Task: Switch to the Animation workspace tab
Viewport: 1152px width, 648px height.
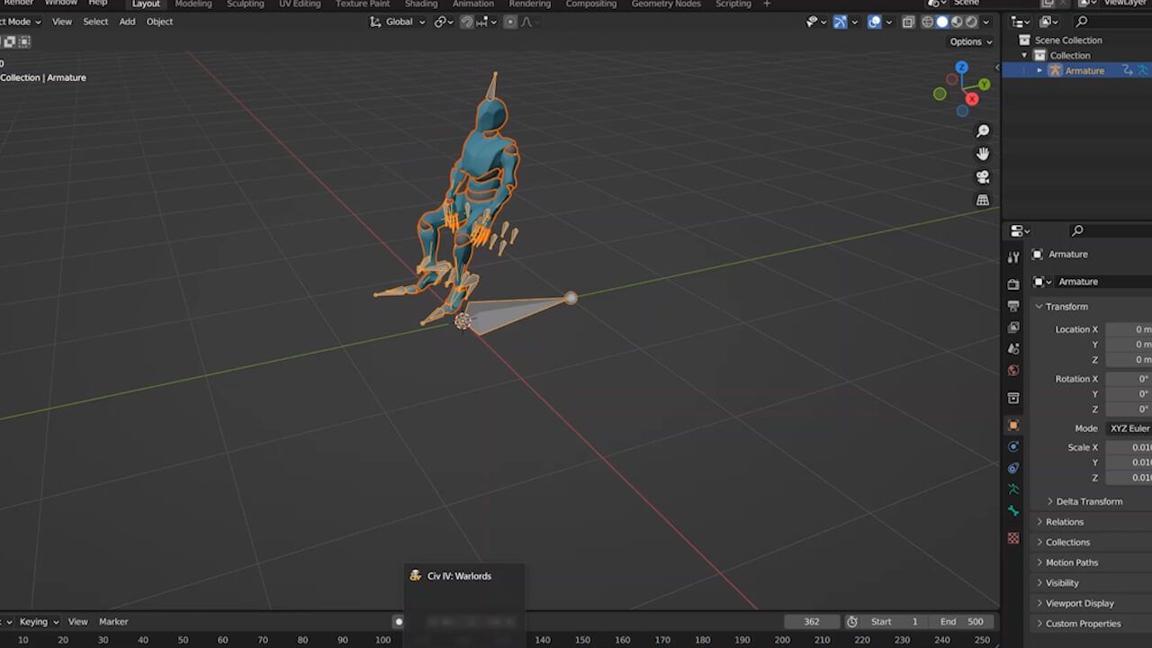Action: click(472, 4)
